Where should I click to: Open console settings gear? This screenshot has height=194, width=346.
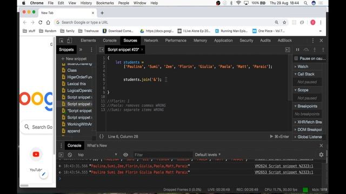tap(321, 155)
